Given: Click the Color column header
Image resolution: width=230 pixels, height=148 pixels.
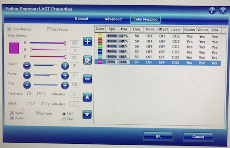Looking at the screenshot, I should point(100,29).
